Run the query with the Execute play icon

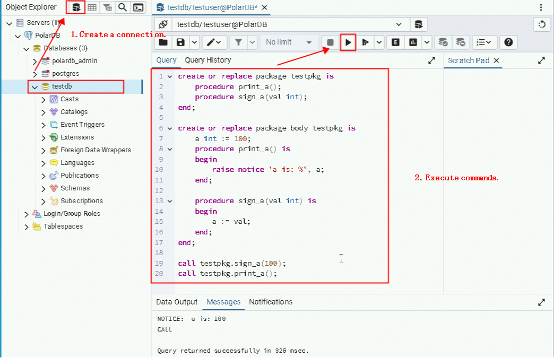349,42
